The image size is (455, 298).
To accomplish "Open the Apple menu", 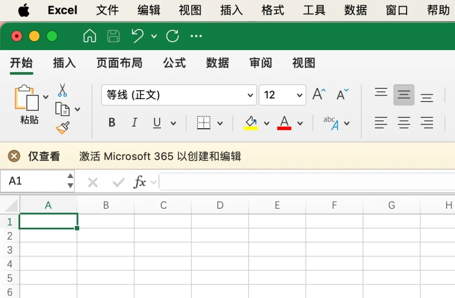I will 24,11.
